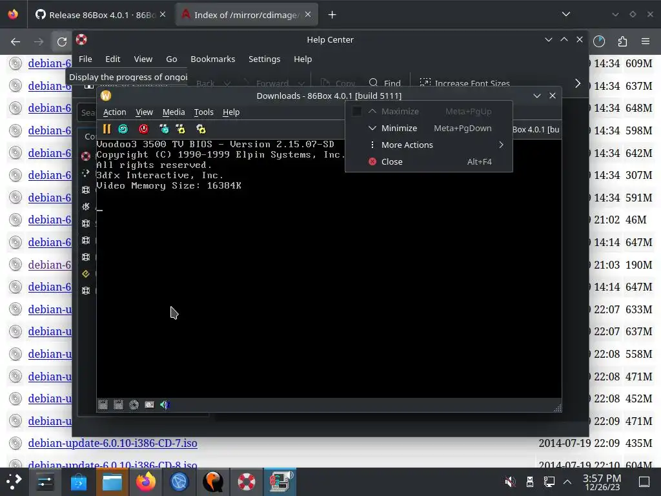
Task: Click muted audio volume tray icon
Action: (510, 481)
